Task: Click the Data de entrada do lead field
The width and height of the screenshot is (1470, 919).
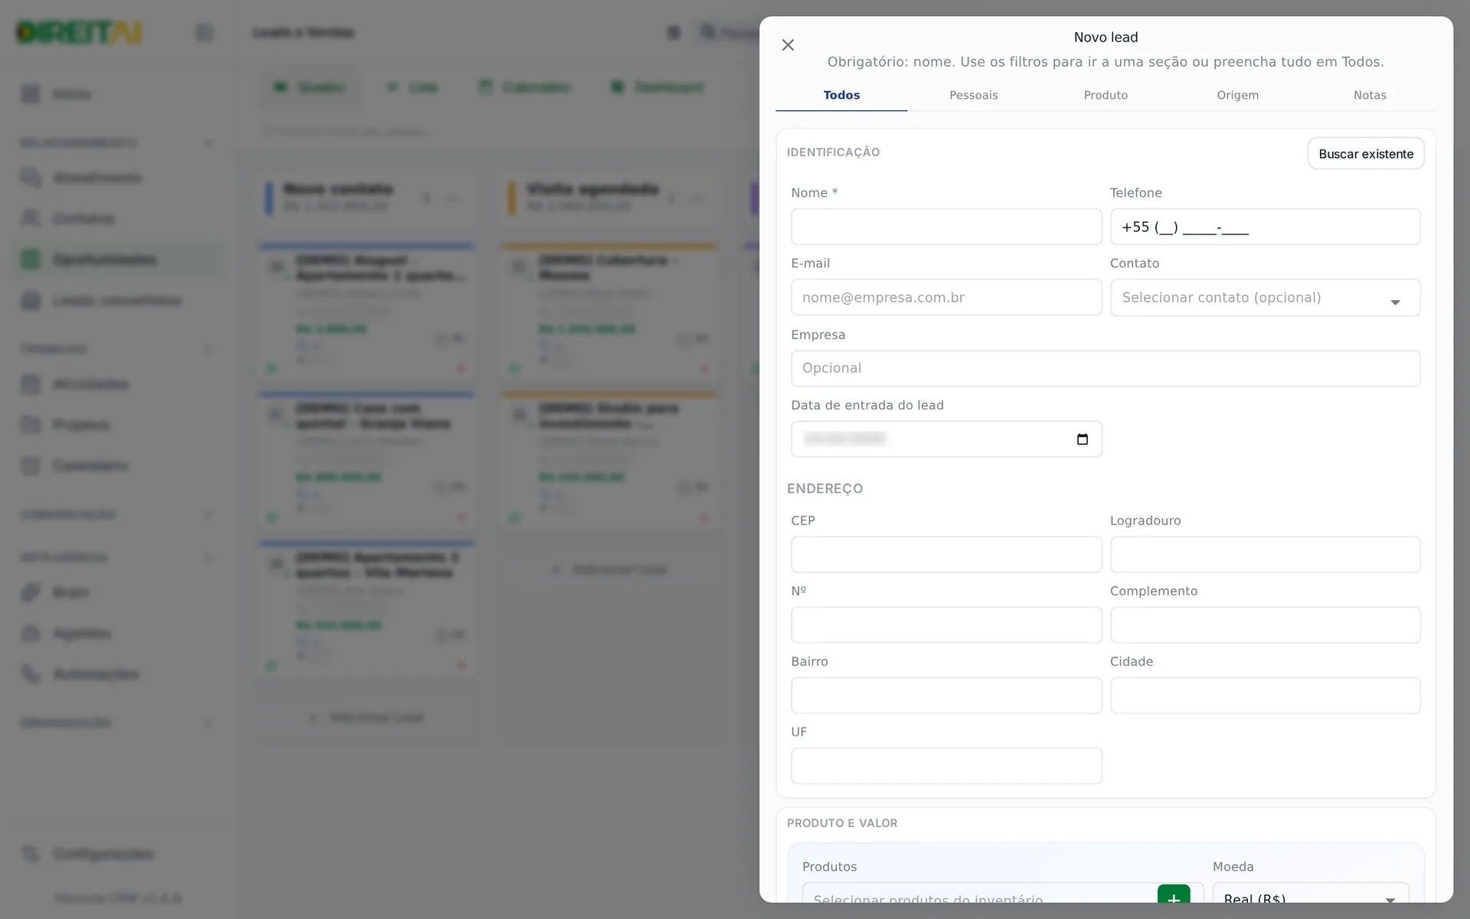Action: pos(946,439)
